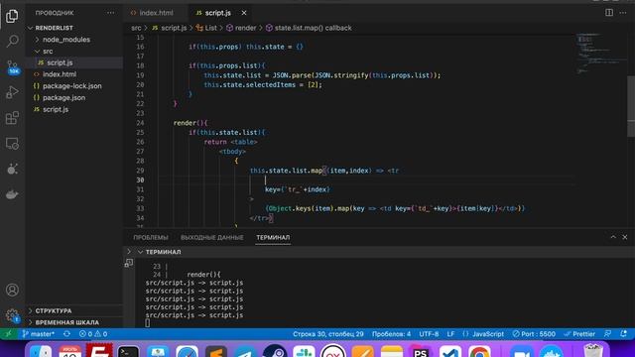Open the Docker whale view in activity bar
The height and width of the screenshot is (357, 635).
click(x=12, y=194)
